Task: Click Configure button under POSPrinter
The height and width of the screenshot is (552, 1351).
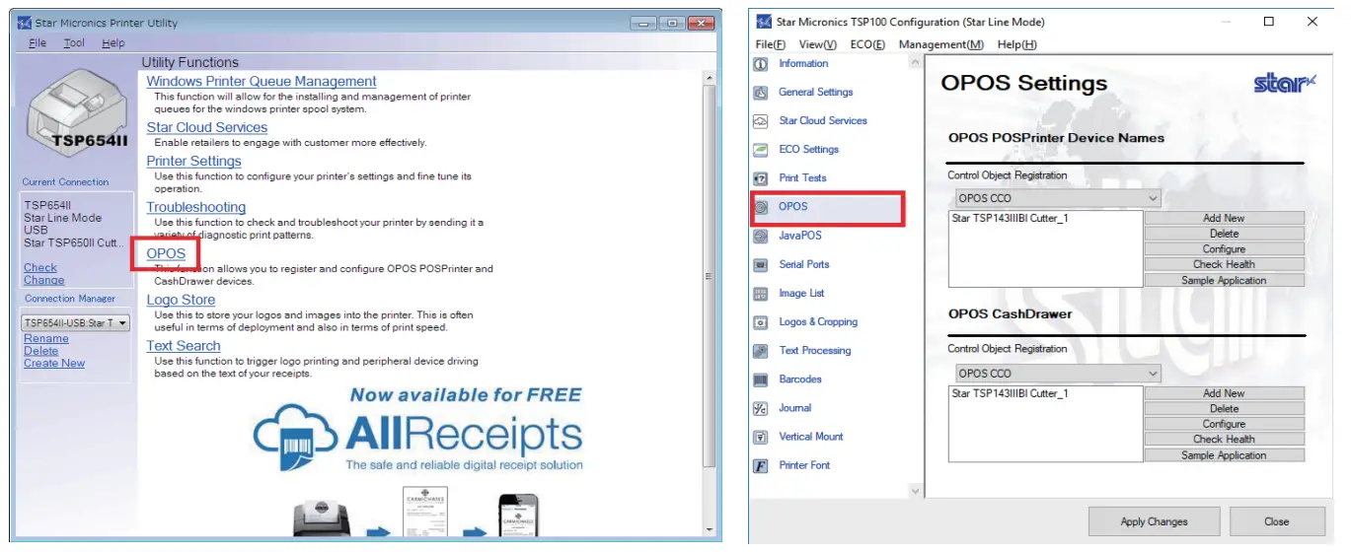Action: pyautogui.click(x=1224, y=250)
